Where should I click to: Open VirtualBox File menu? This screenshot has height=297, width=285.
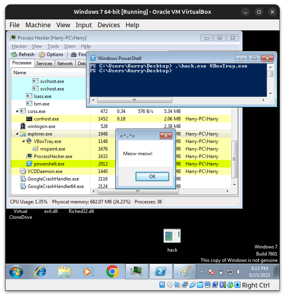tap(15, 25)
